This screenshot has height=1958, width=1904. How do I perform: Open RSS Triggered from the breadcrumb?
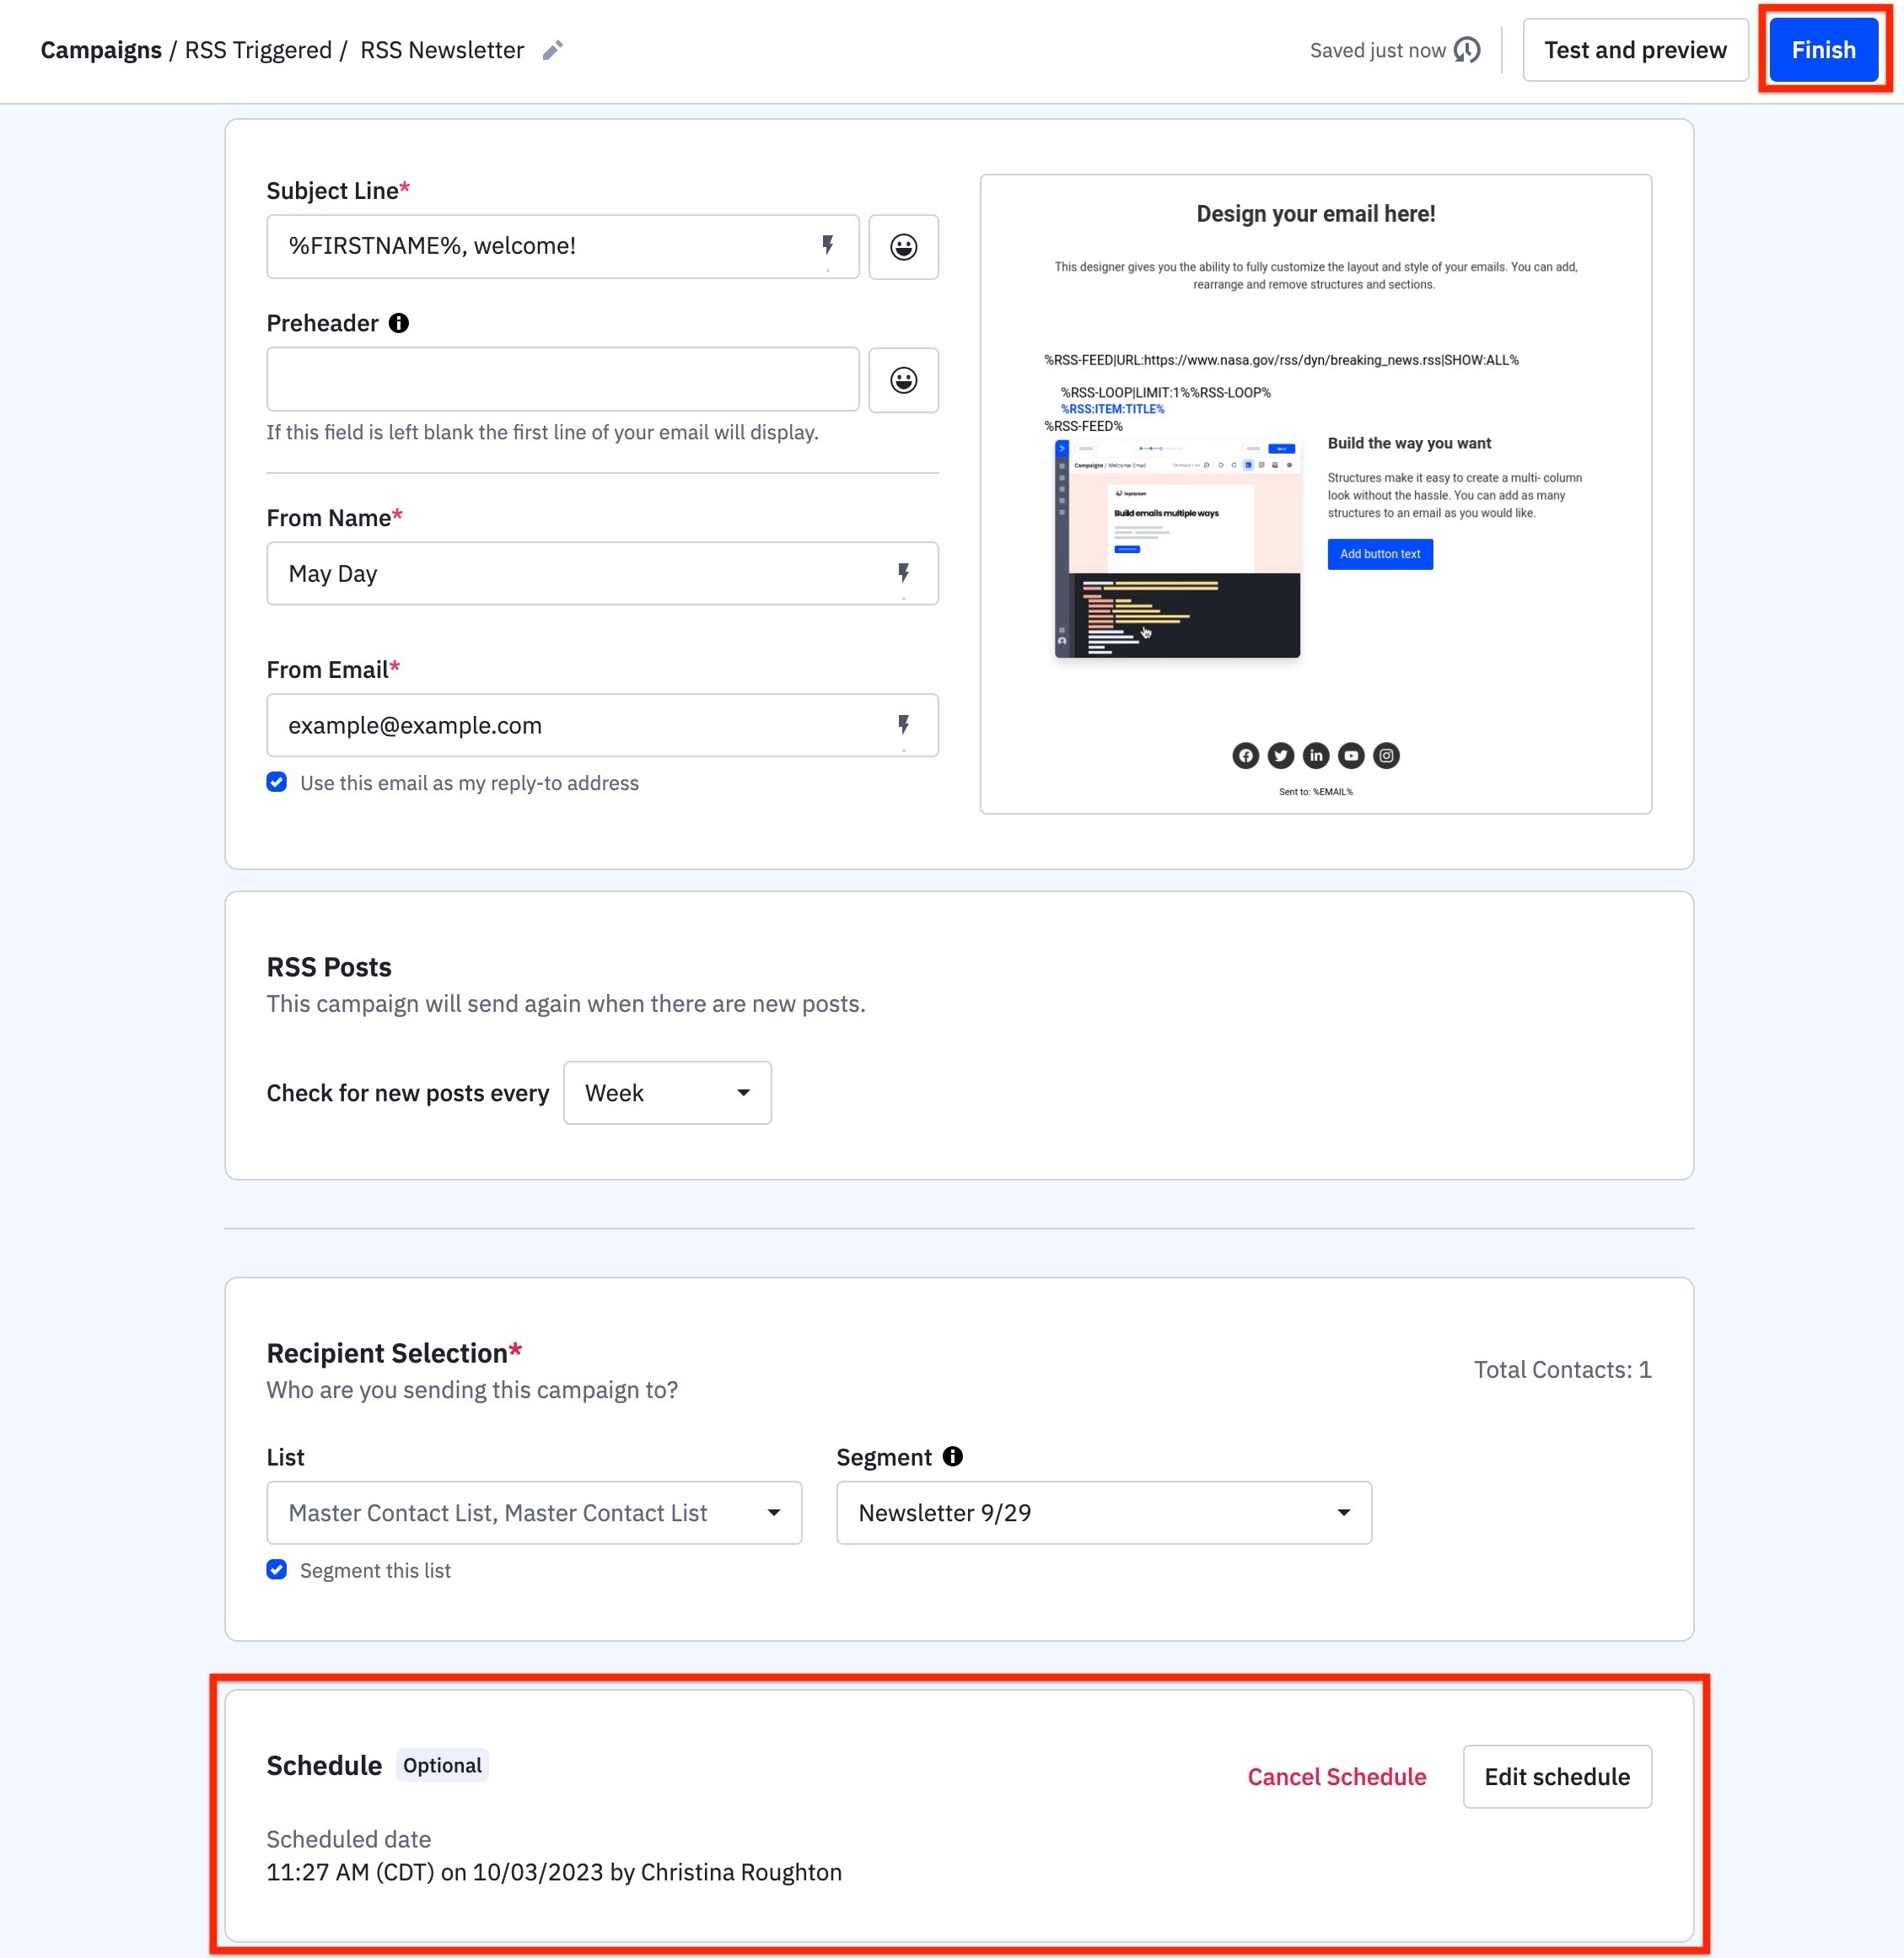(x=259, y=49)
